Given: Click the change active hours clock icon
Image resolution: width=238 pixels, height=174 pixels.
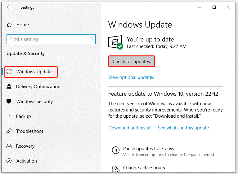Looking at the screenshot, I should point(116,169).
